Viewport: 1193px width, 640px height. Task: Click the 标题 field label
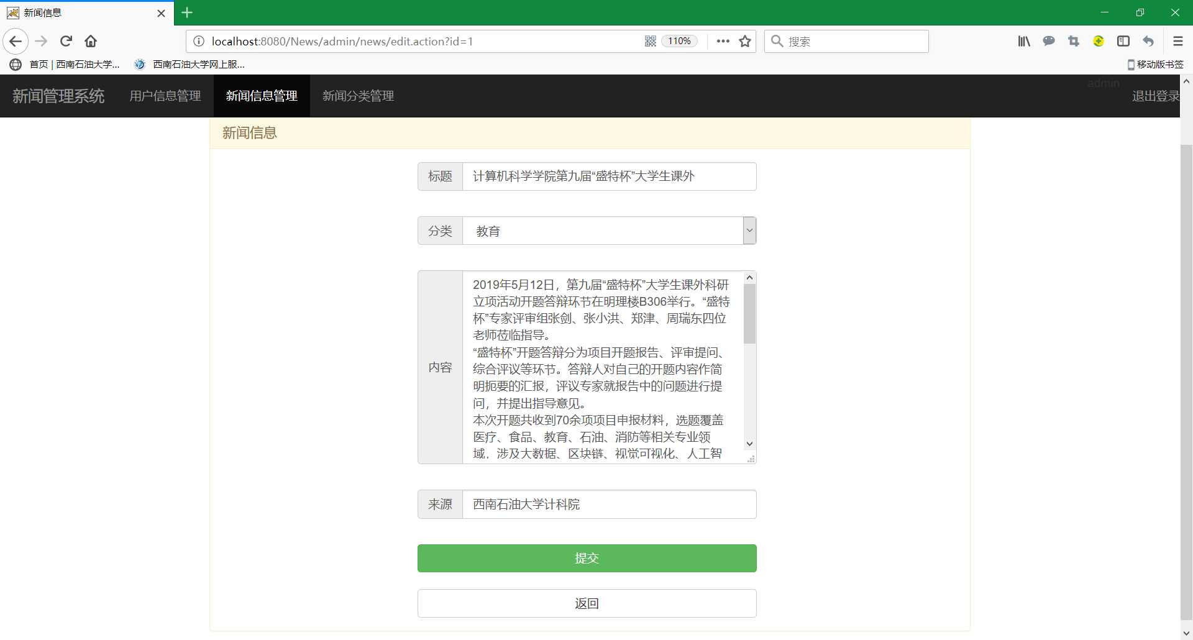440,176
